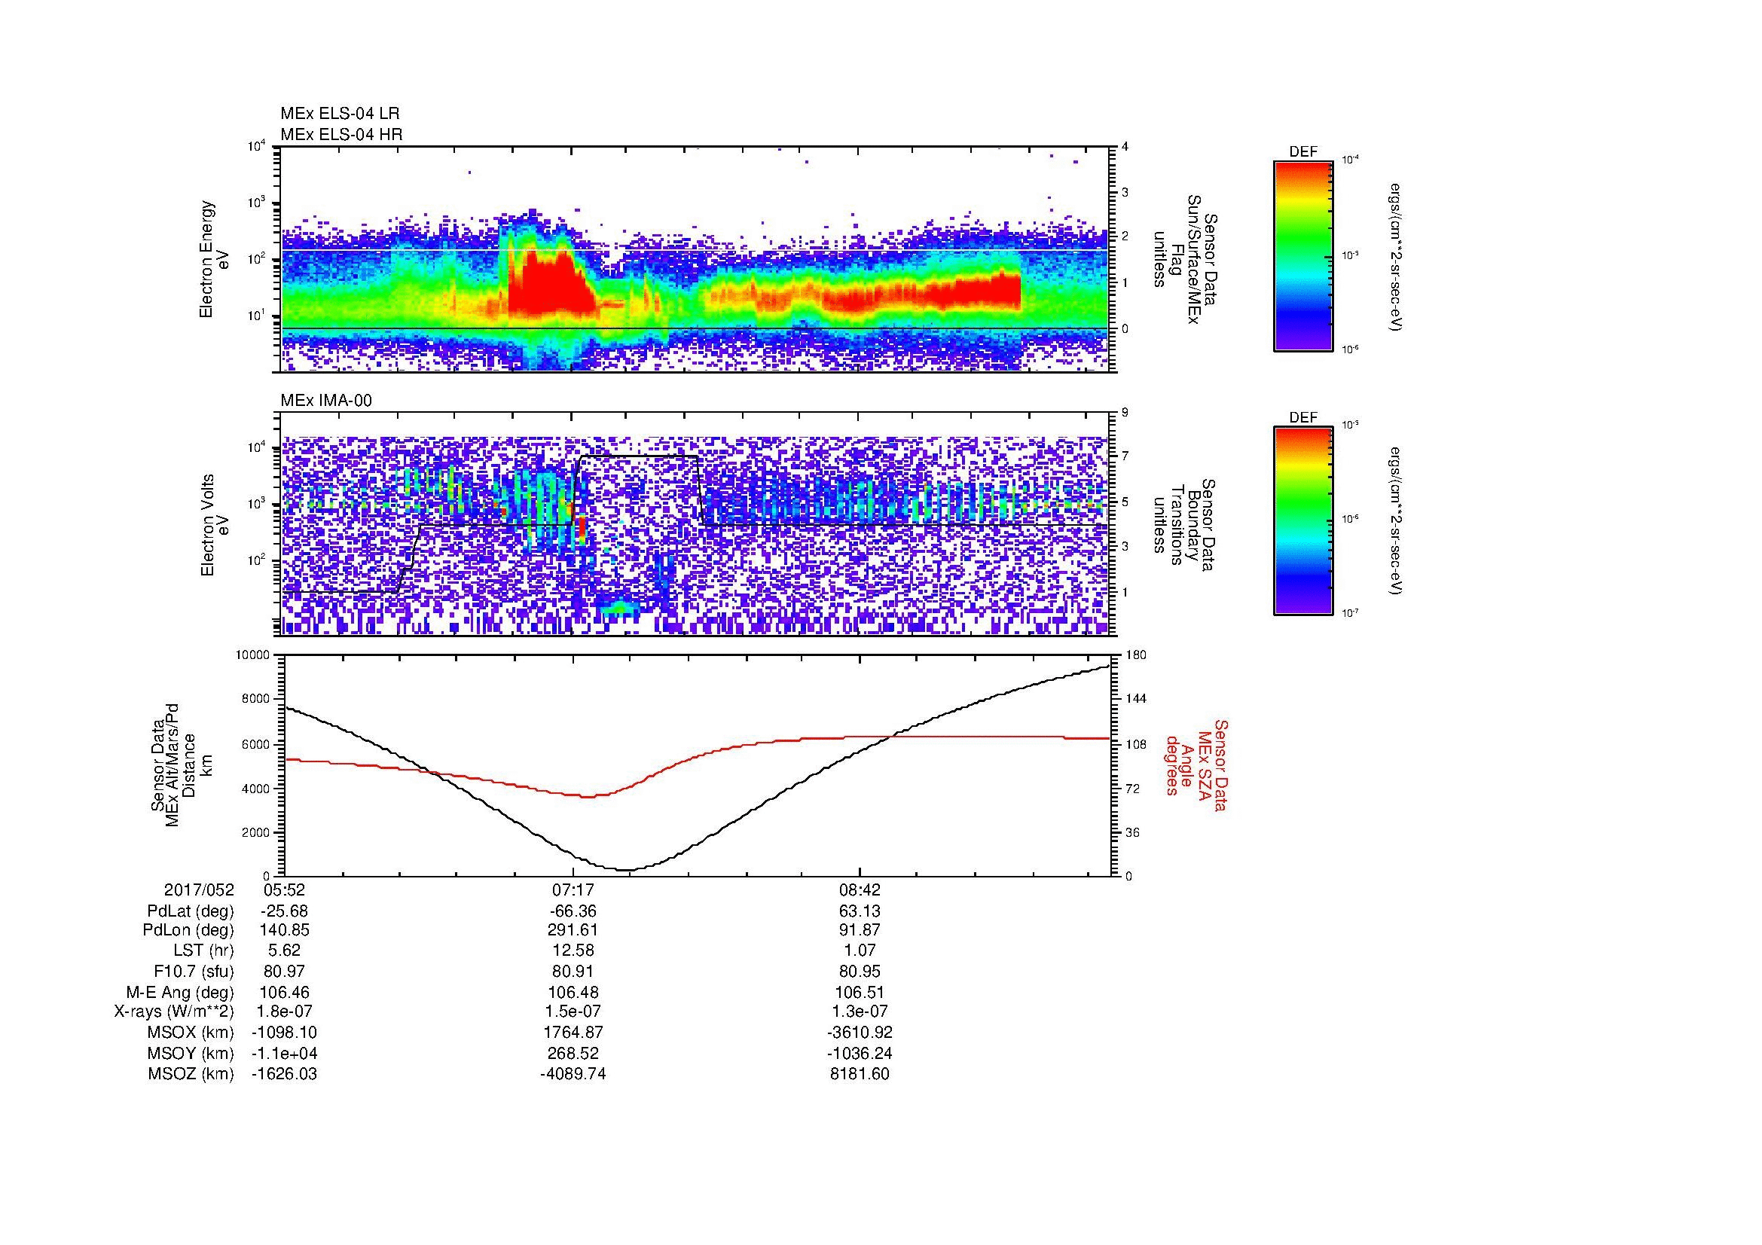Click the MEx IMA-00 panel title
Viewport: 1762px width, 1245px height.
pyautogui.click(x=326, y=401)
